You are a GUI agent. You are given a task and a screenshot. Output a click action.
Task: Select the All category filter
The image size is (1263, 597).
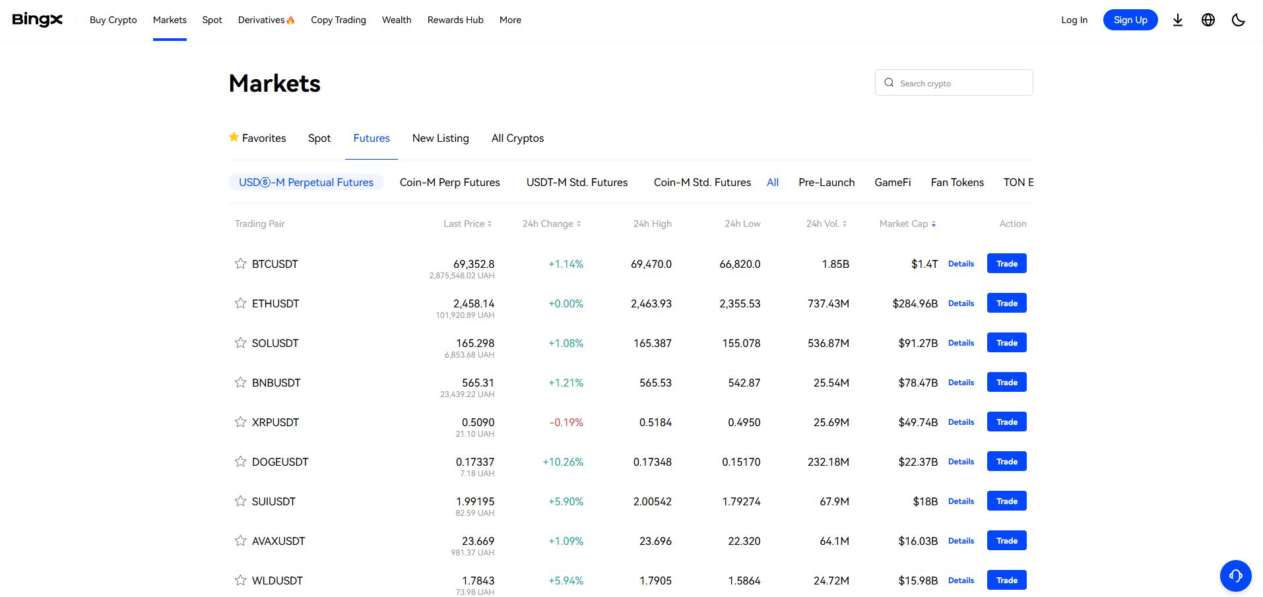773,182
